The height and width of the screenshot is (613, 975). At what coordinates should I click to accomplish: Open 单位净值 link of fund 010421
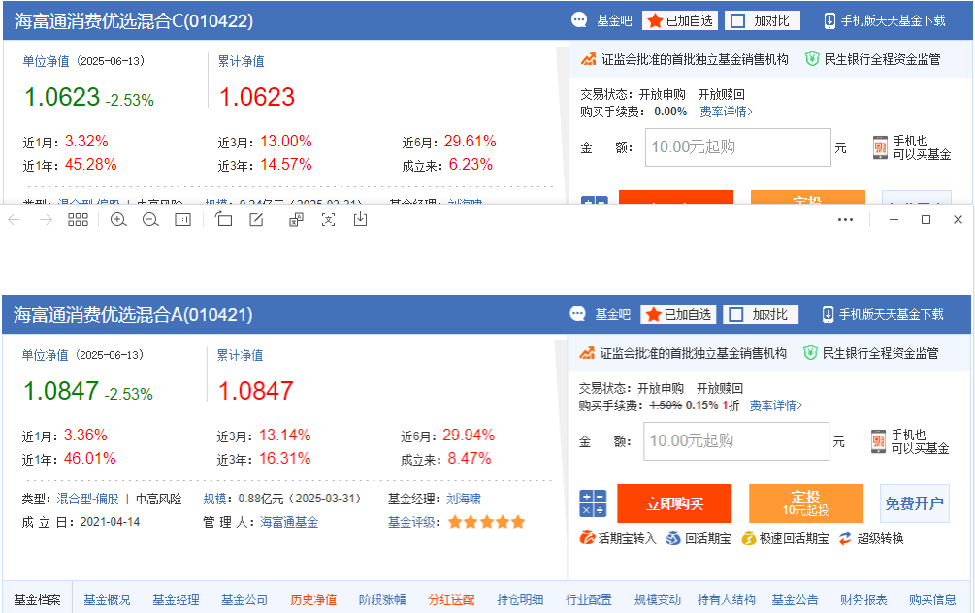click(x=45, y=355)
